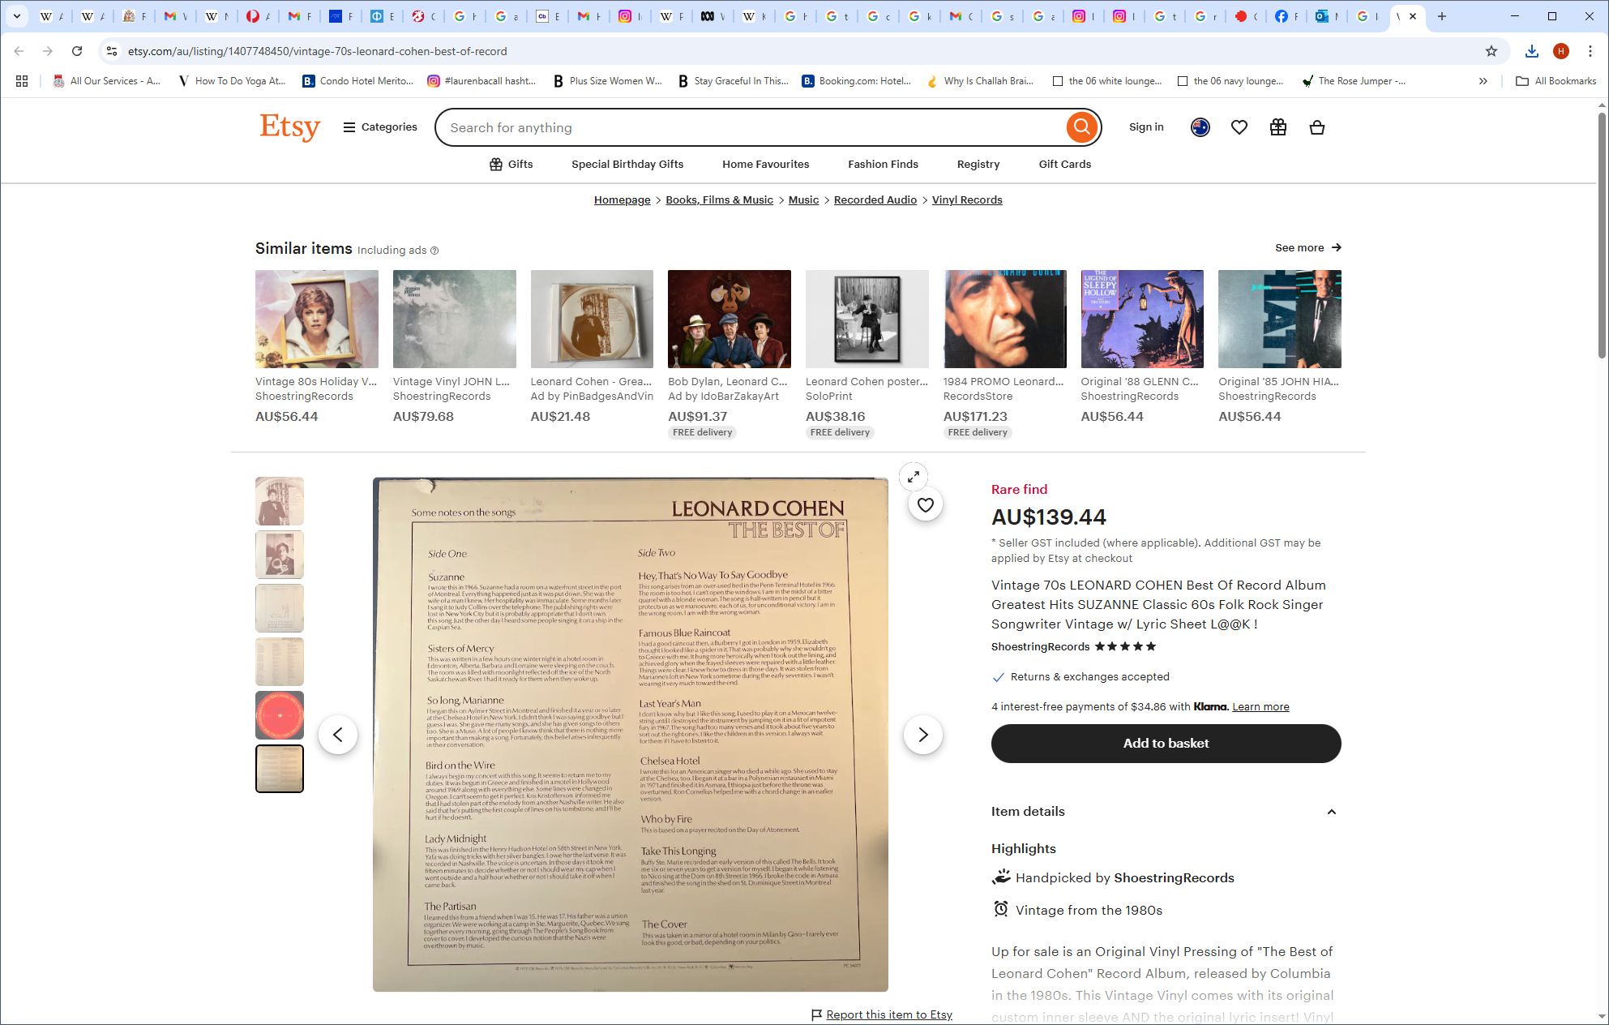Open the gift icon in header

[x=1278, y=127]
